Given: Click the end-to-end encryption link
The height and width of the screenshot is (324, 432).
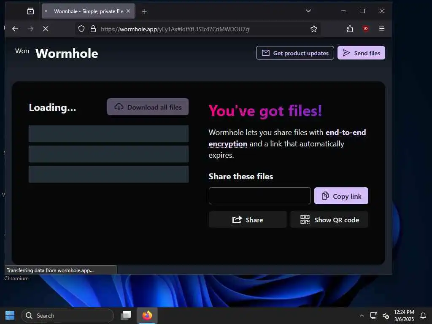Looking at the screenshot, I should [x=287, y=138].
